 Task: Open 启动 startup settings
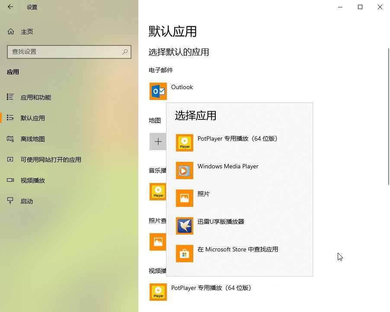tap(27, 201)
